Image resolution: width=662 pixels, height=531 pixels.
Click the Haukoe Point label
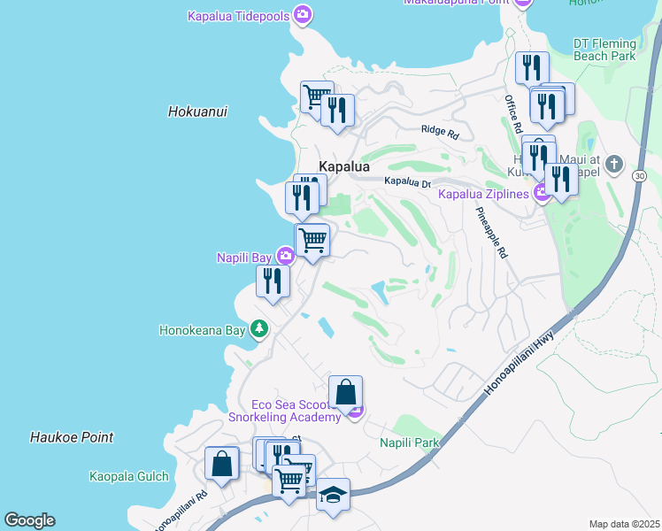click(x=72, y=437)
